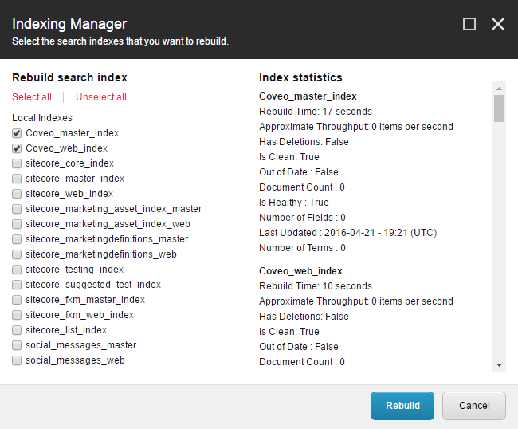Click the Rebuild button
The height and width of the screenshot is (429, 518).
(x=402, y=406)
